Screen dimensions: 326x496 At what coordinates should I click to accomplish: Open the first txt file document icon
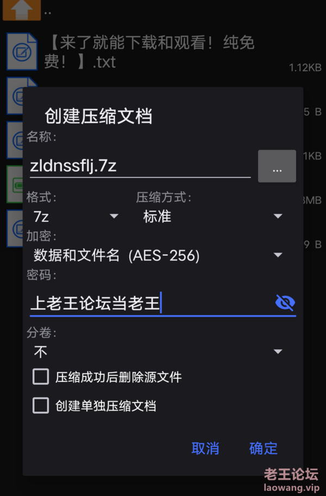22,52
